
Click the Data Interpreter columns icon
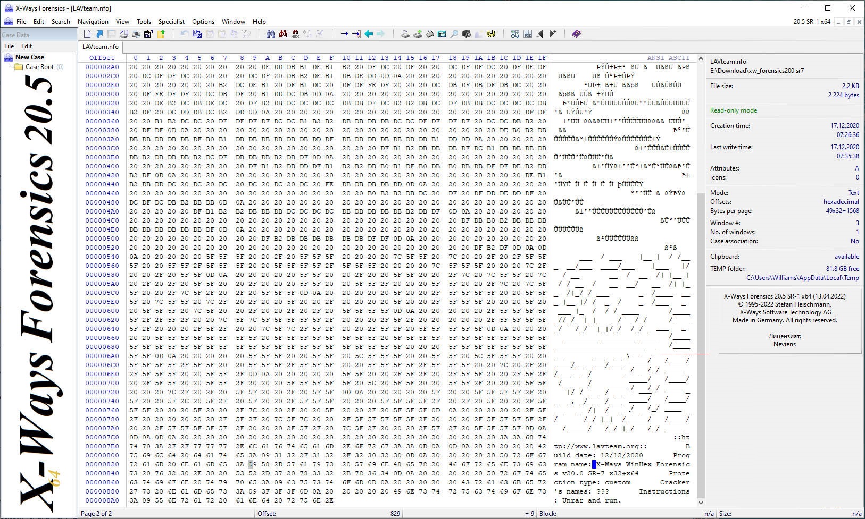click(x=528, y=34)
